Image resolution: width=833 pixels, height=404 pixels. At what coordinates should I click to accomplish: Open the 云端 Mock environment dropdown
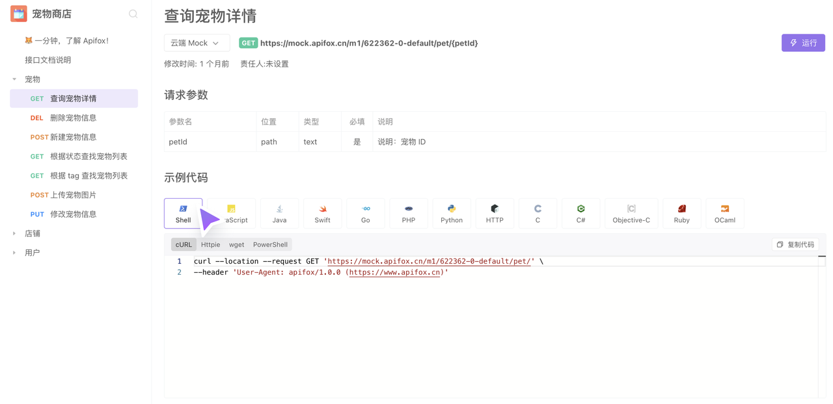[196, 43]
